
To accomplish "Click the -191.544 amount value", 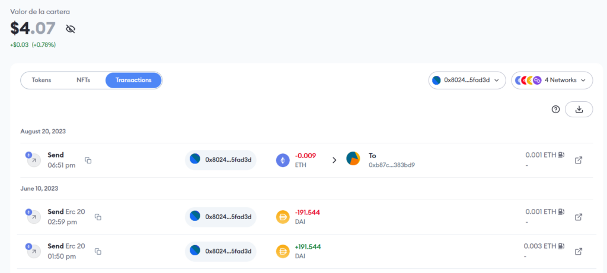I will click(x=308, y=212).
